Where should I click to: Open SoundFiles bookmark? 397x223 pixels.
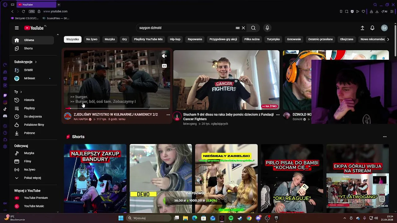pos(56,18)
